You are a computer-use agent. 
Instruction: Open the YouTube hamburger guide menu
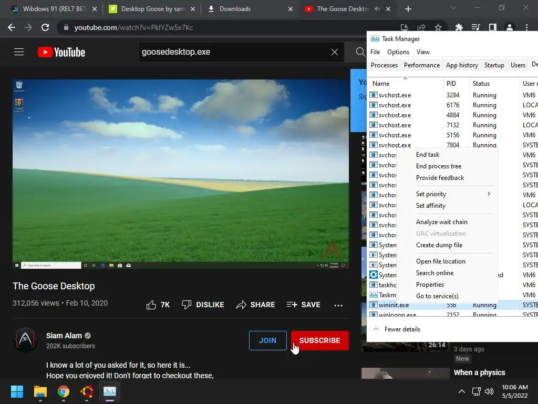(19, 52)
